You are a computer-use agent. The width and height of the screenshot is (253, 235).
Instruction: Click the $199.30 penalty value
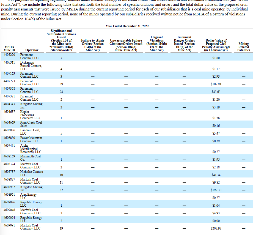[x=216, y=190]
